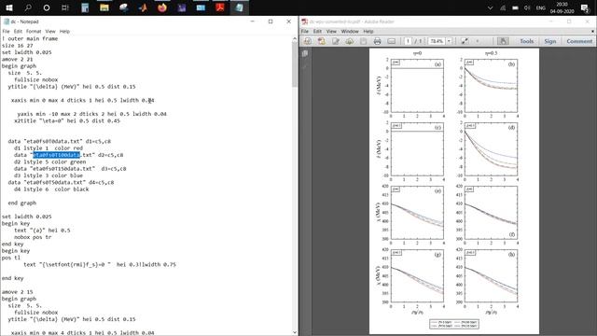
Task: Click plot panel (b) in the PDF page
Action: coord(492,86)
